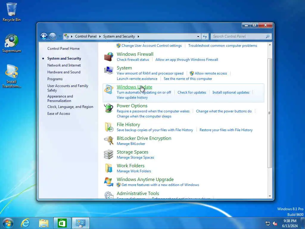Expand the arrow after System and Security breadcrumb

coord(138,36)
